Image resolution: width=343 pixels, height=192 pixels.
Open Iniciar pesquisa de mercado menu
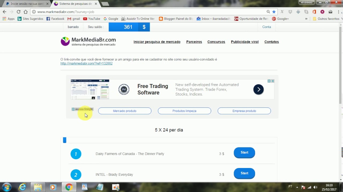(157, 42)
